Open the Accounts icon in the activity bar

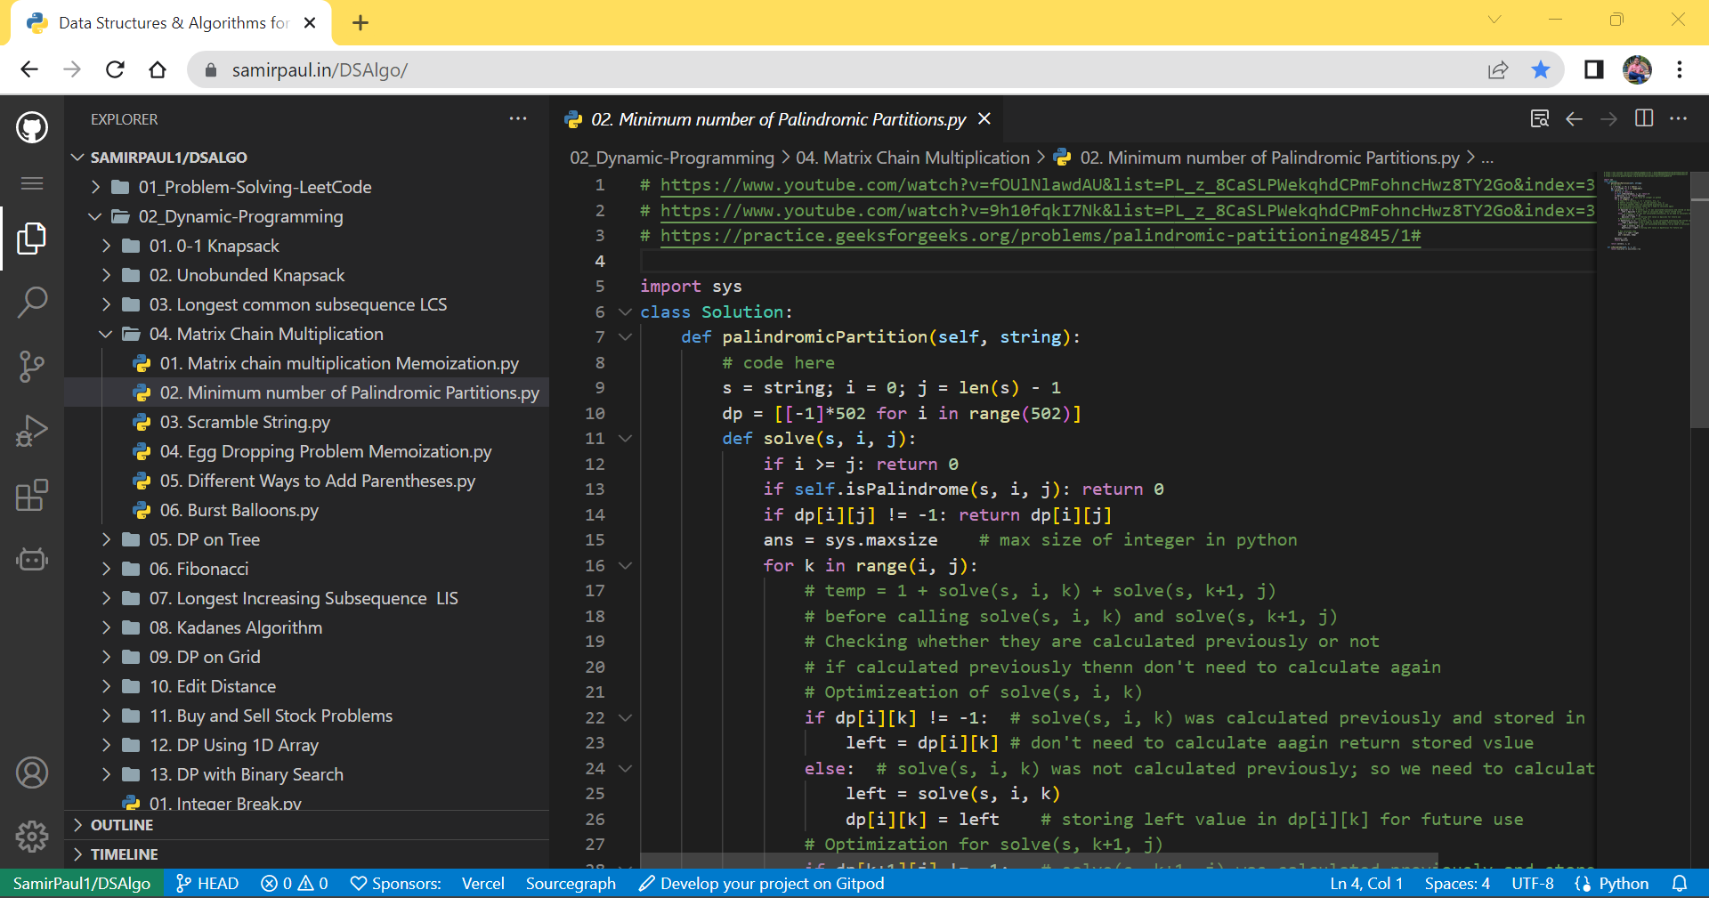pos(32,773)
